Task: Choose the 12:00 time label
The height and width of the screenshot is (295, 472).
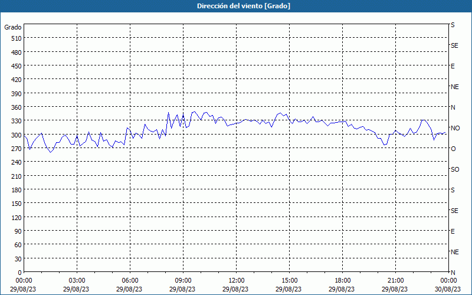Action: tap(237, 281)
